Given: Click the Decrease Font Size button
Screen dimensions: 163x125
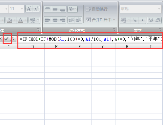Looking at the screenshot, I should [36, 9].
